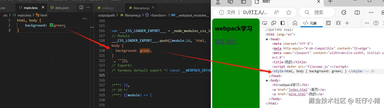This screenshot has width=384, height=108.
Task: Open more actions menu in left editor group
Action: coord(88,7)
